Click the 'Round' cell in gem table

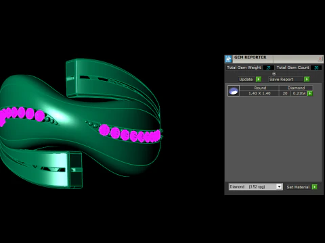click(x=260, y=88)
